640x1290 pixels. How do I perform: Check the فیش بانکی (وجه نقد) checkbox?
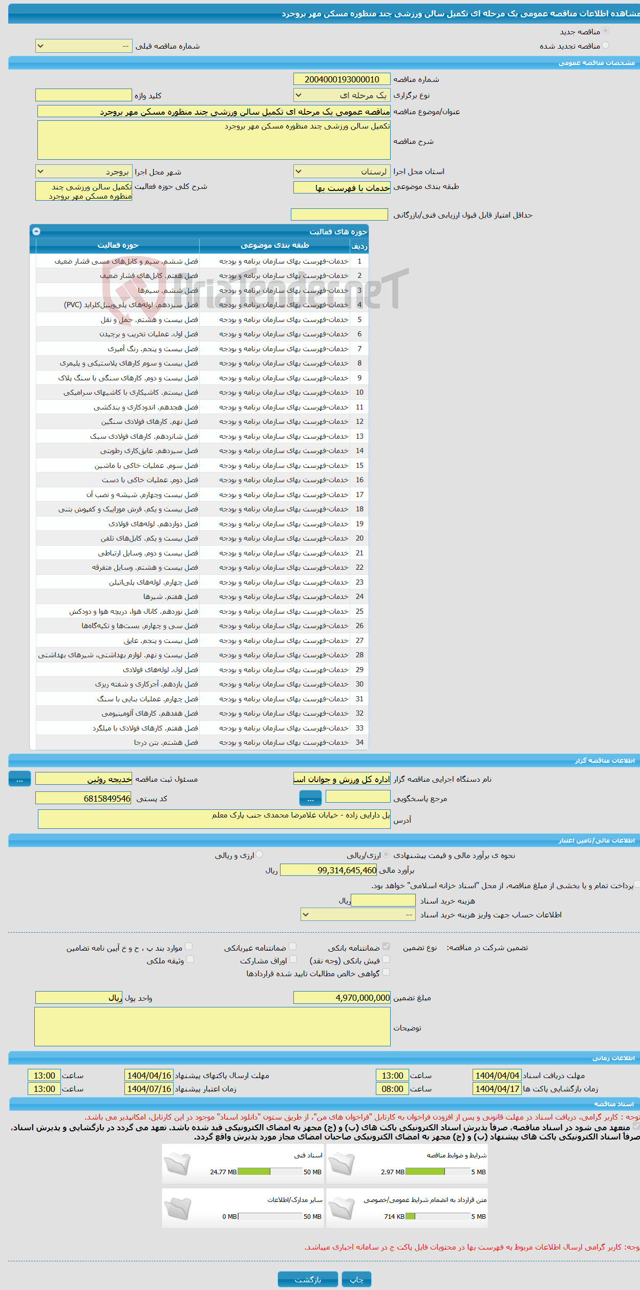[x=386, y=959]
